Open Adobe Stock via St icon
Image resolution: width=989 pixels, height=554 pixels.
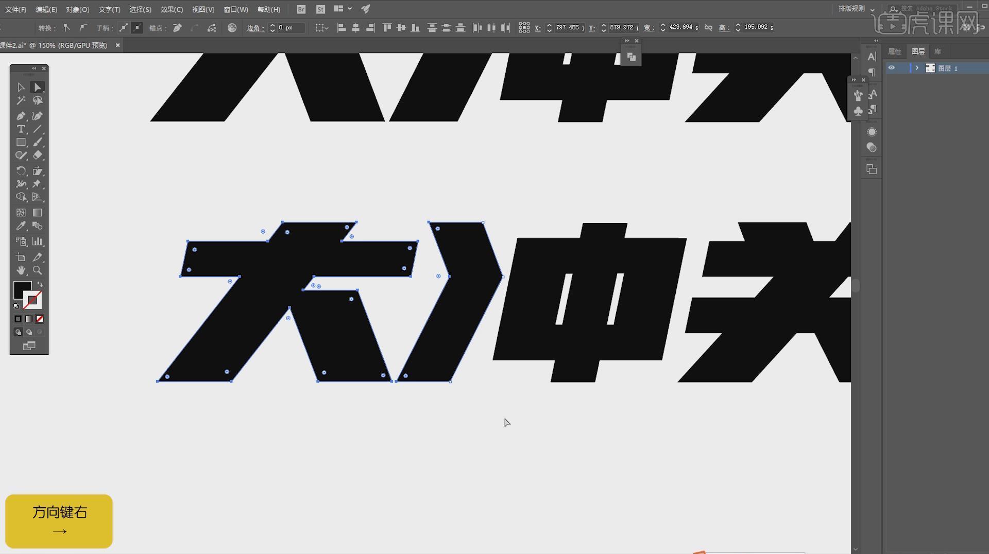pyautogui.click(x=320, y=9)
